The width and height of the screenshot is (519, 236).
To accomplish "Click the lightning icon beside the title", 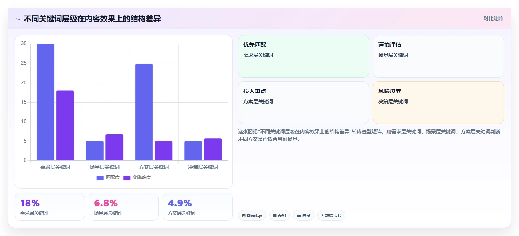I will coord(18,19).
